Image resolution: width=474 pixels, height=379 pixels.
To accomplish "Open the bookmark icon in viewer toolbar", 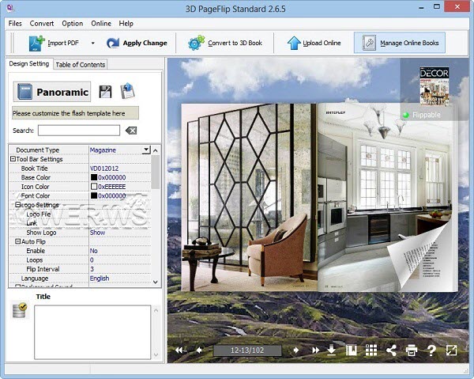I will tap(352, 350).
